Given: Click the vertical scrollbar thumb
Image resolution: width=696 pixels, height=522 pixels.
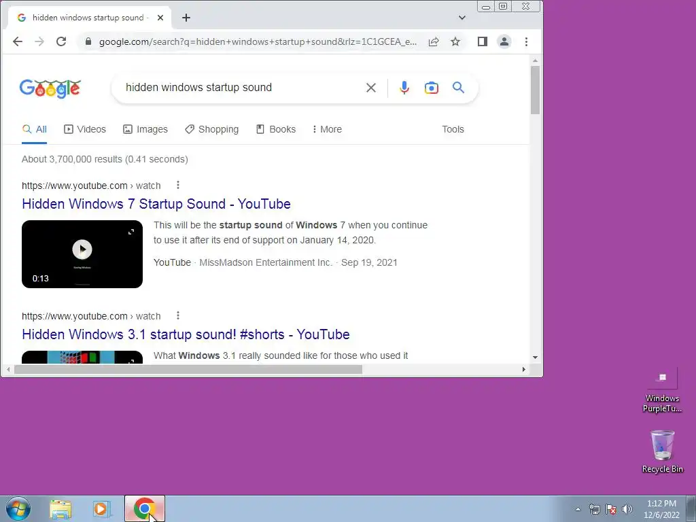Looking at the screenshot, I should (x=535, y=90).
